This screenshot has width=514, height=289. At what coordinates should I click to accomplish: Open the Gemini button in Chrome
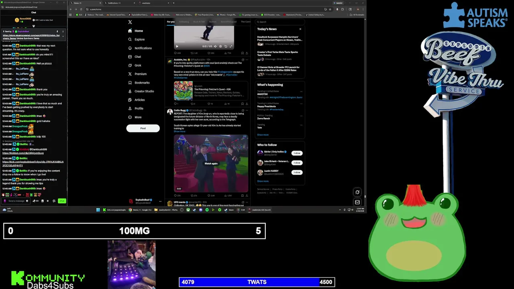click(x=338, y=3)
